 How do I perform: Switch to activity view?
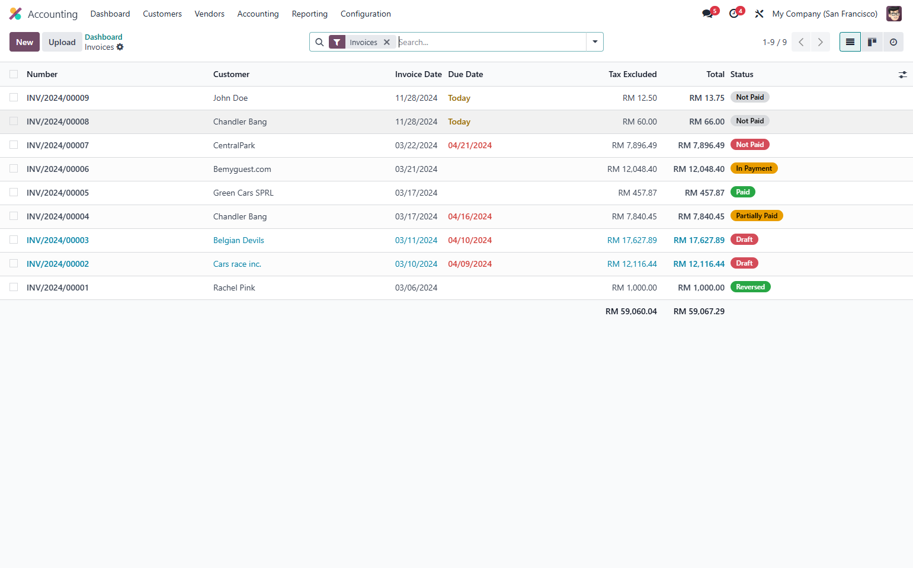[893, 42]
